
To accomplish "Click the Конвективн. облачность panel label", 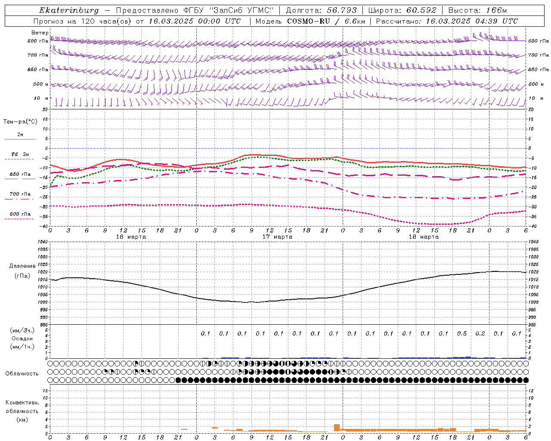I will coord(22,407).
